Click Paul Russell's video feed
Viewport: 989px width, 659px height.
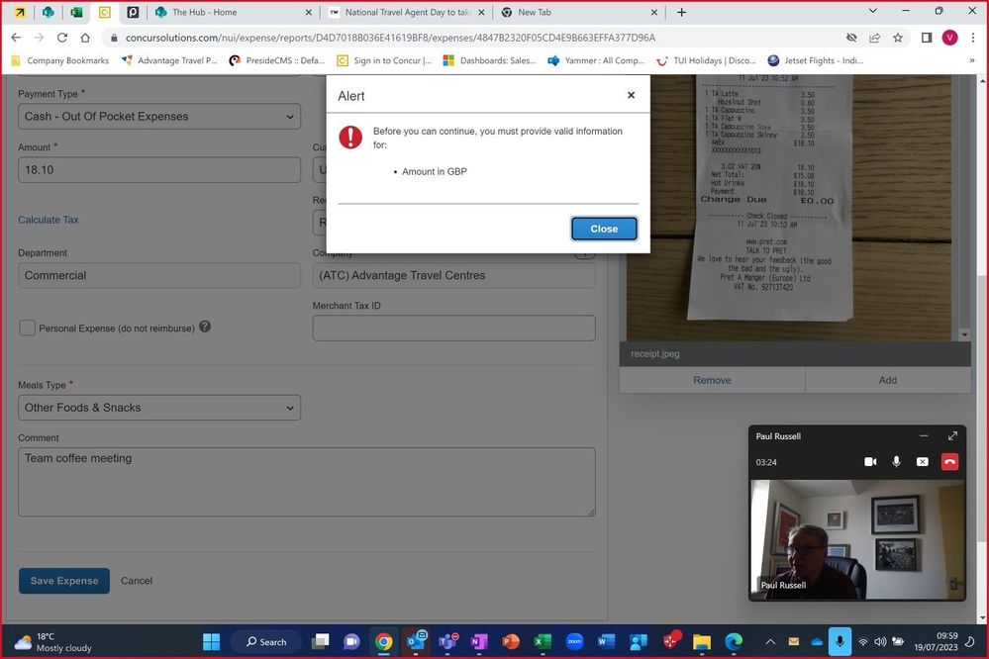[857, 540]
